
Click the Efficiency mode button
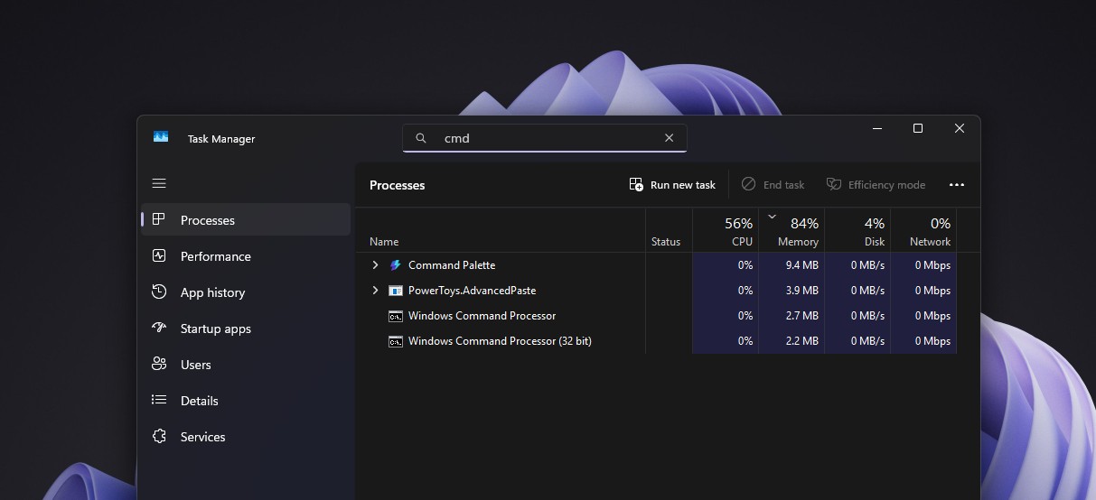coord(876,184)
